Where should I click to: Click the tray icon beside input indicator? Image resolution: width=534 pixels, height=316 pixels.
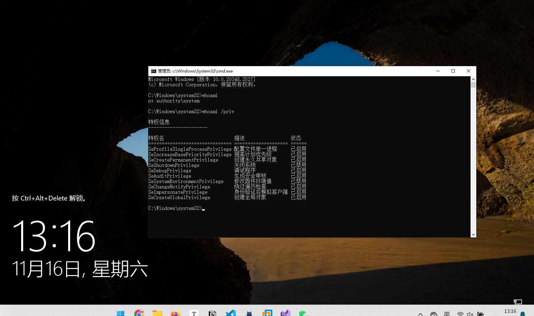coord(434,314)
